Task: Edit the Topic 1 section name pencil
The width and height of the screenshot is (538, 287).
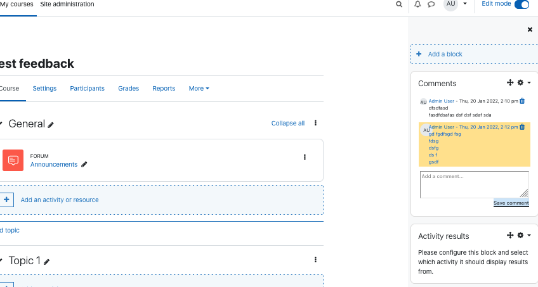Action: pos(47,262)
